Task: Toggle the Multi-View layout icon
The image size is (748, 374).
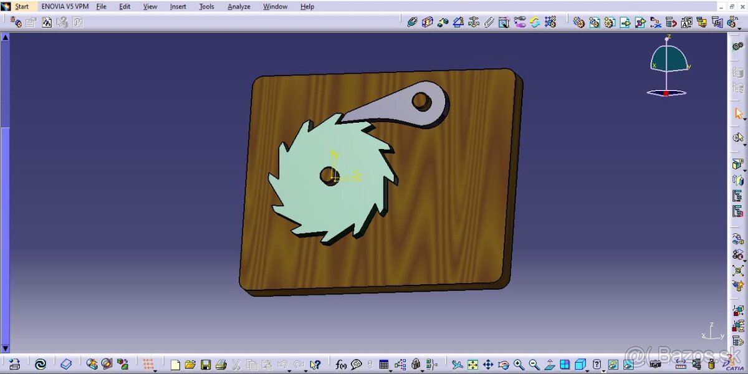Action: pos(565,365)
